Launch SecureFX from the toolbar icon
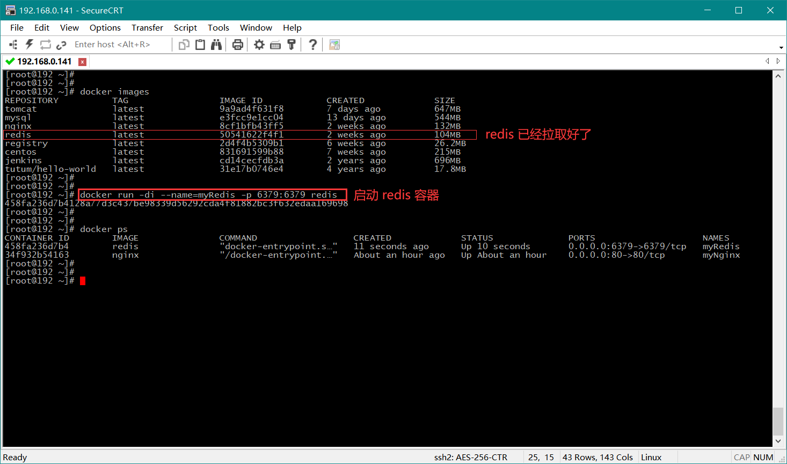 click(x=334, y=45)
